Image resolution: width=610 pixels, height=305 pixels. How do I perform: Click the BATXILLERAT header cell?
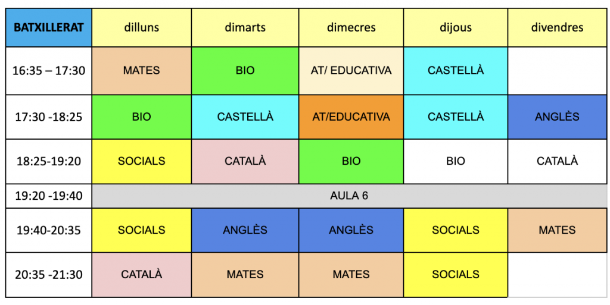49,27
